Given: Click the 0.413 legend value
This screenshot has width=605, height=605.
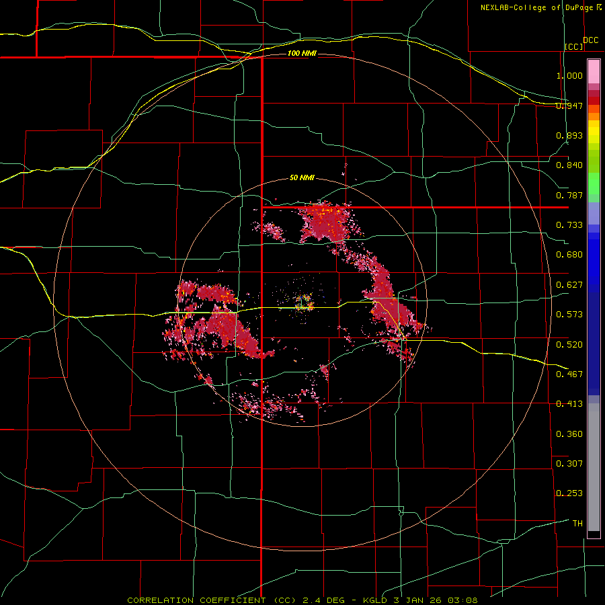Looking at the screenshot, I should click(x=569, y=404).
